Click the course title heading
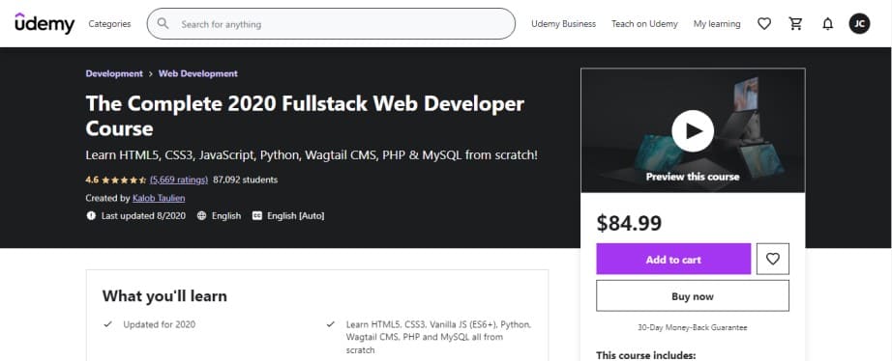 coord(305,116)
